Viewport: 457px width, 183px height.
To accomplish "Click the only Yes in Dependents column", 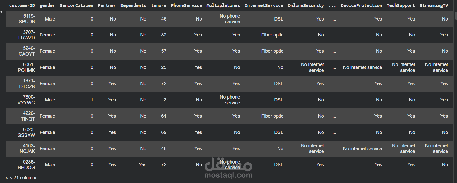I will tap(142, 165).
